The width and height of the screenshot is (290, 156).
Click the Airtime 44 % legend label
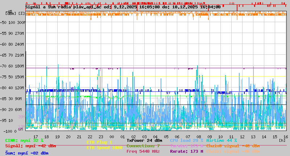pyautogui.click(x=221, y=140)
